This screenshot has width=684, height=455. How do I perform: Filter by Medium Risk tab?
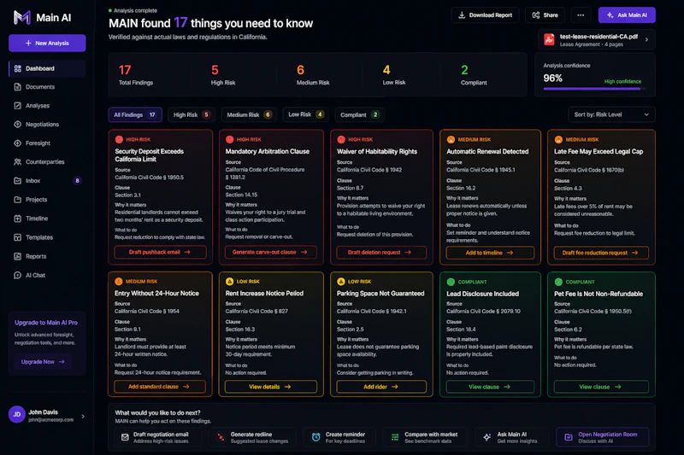(249, 115)
